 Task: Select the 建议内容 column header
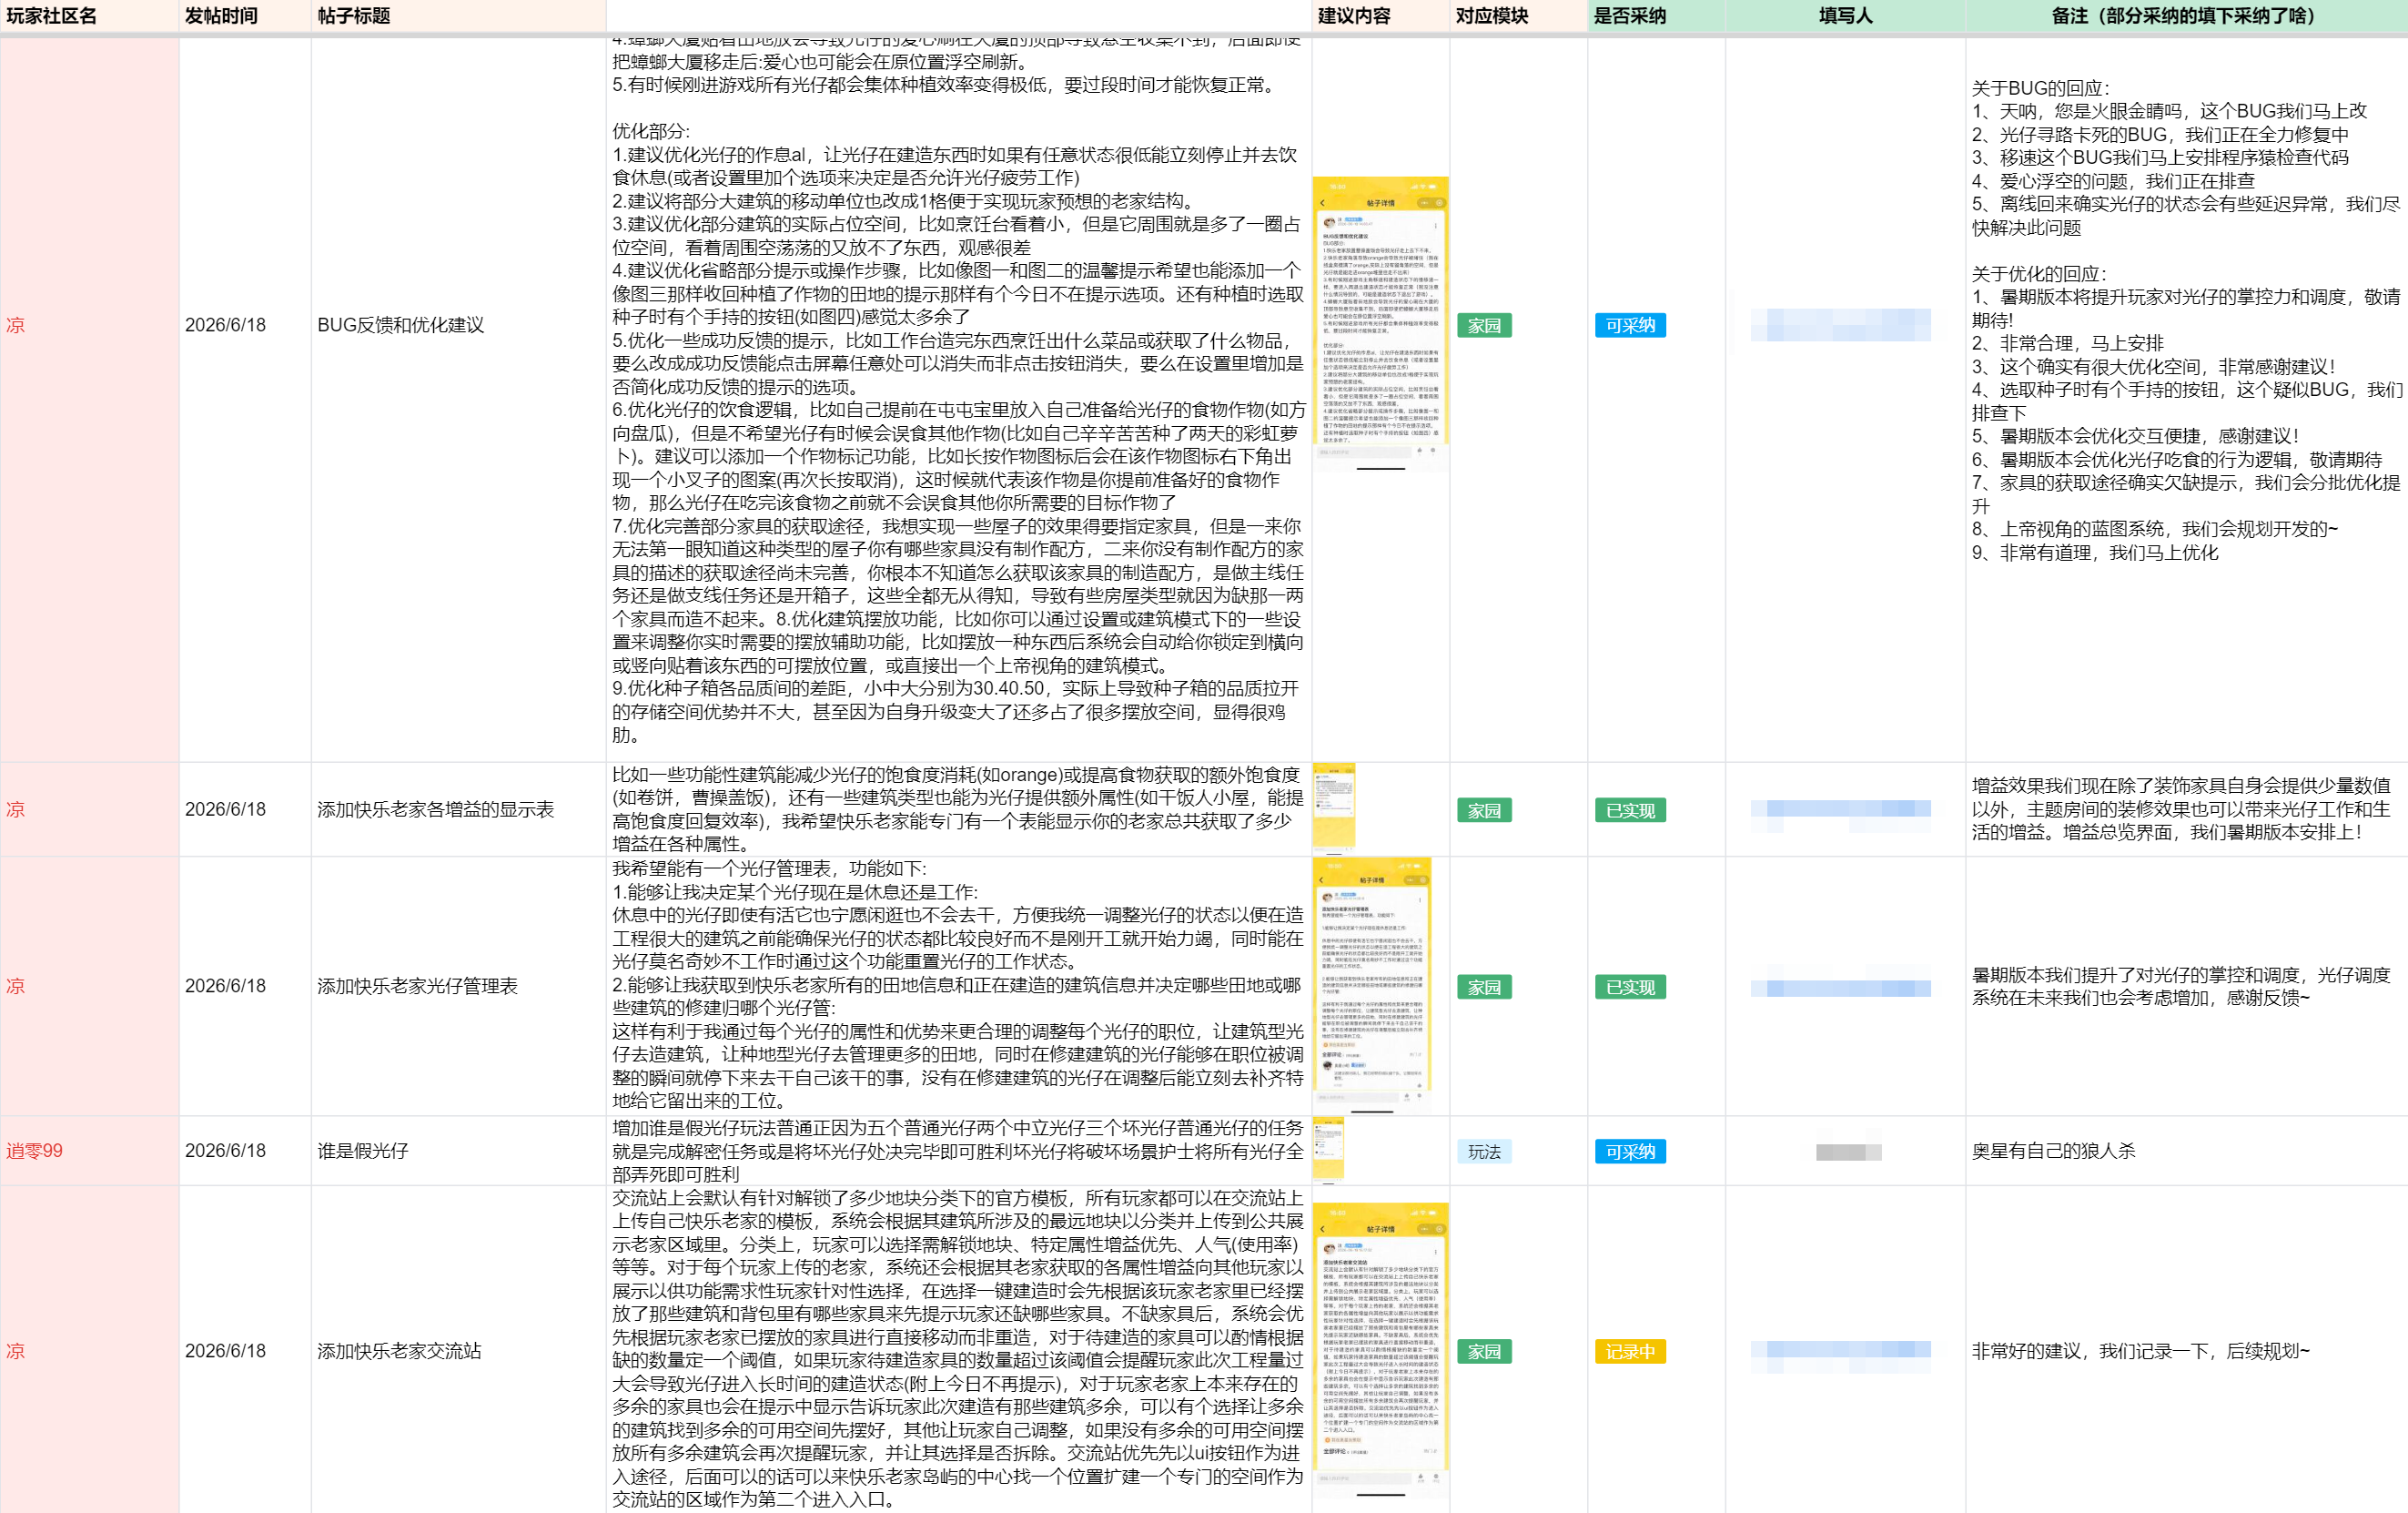(1380, 16)
